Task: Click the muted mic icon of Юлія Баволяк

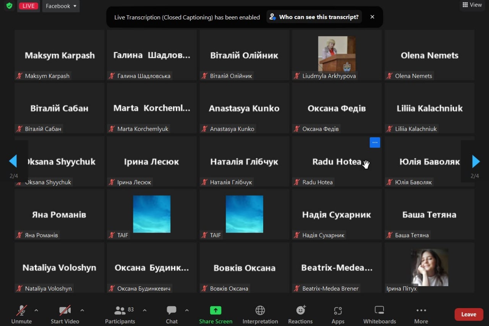Action: click(x=390, y=182)
